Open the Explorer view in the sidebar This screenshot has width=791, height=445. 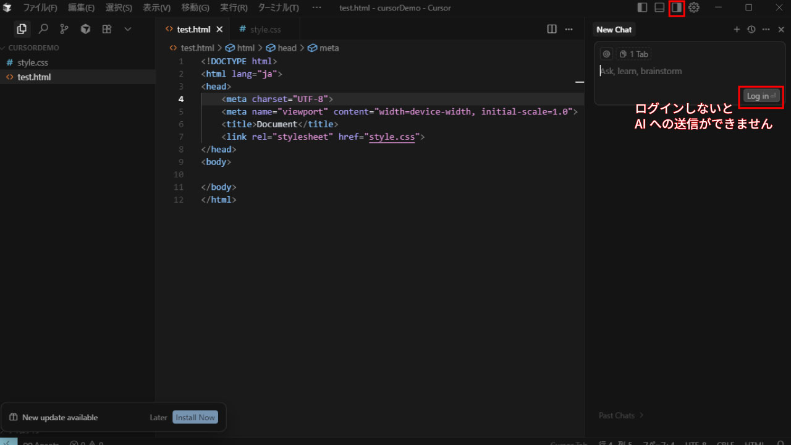(x=22, y=29)
